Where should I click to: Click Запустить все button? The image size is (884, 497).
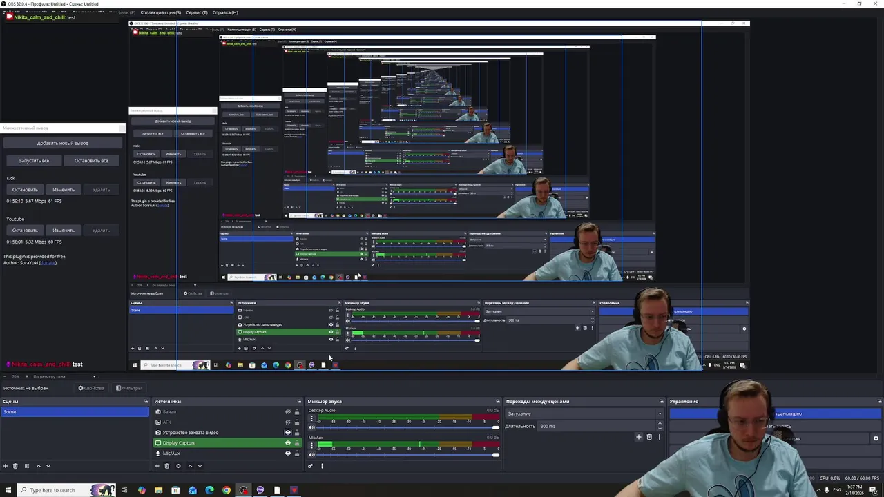point(34,161)
